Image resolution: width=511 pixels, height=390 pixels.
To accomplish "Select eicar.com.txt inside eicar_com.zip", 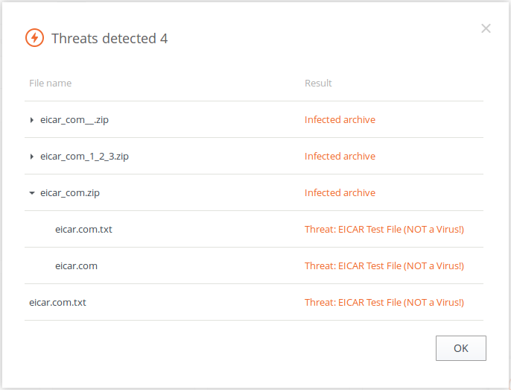I will point(83,229).
